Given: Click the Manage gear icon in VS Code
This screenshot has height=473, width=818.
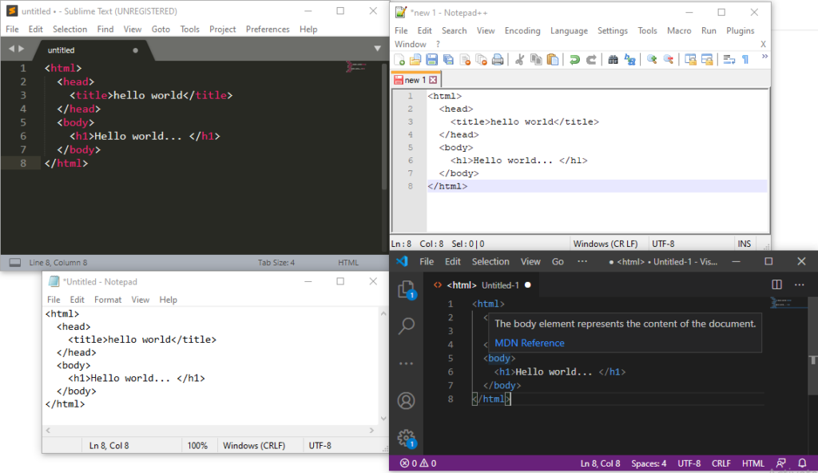Looking at the screenshot, I should coord(406,437).
